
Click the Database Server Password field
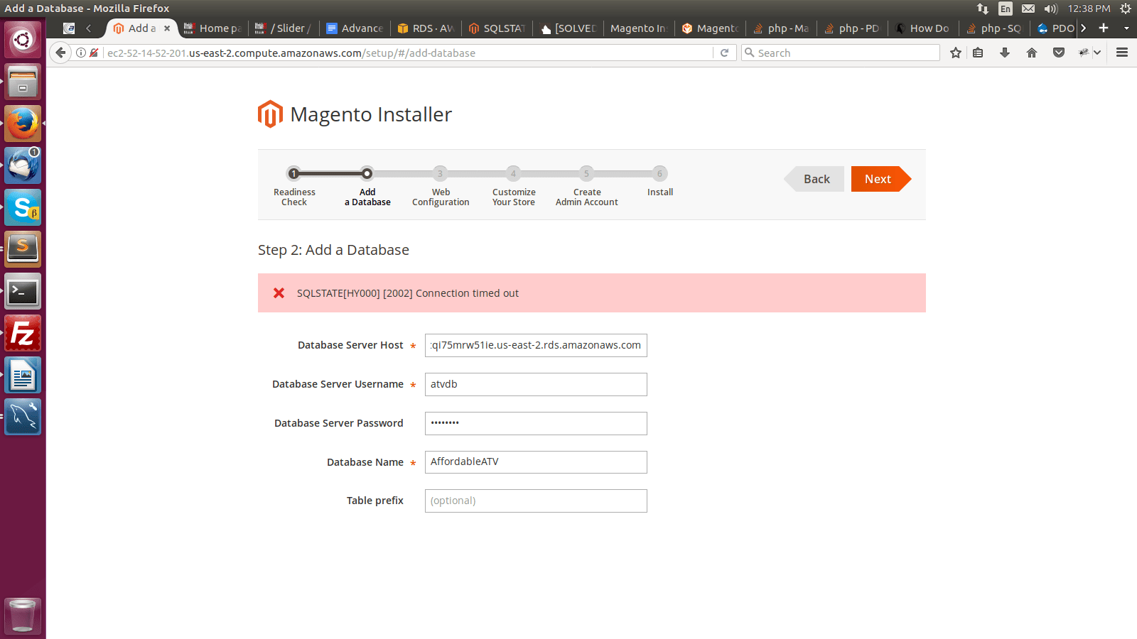point(536,423)
